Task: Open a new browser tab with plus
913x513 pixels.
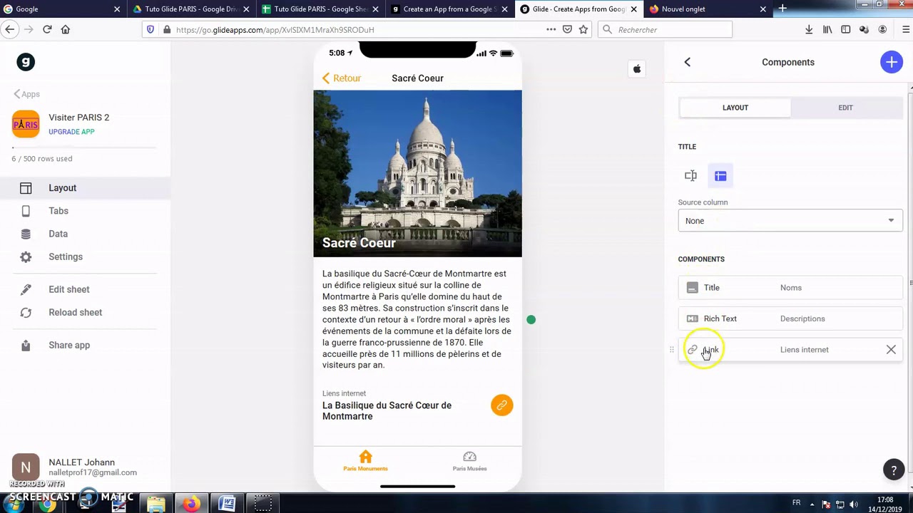Action: coord(782,9)
